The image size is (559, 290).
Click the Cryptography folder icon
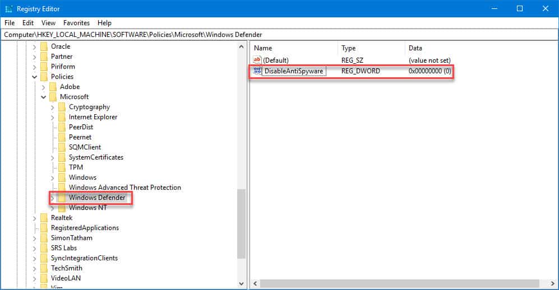point(62,107)
